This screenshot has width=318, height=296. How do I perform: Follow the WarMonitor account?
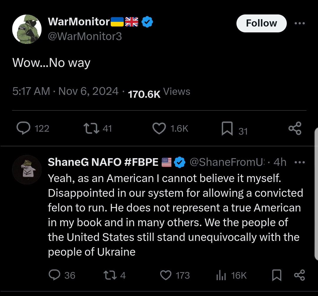[261, 23]
